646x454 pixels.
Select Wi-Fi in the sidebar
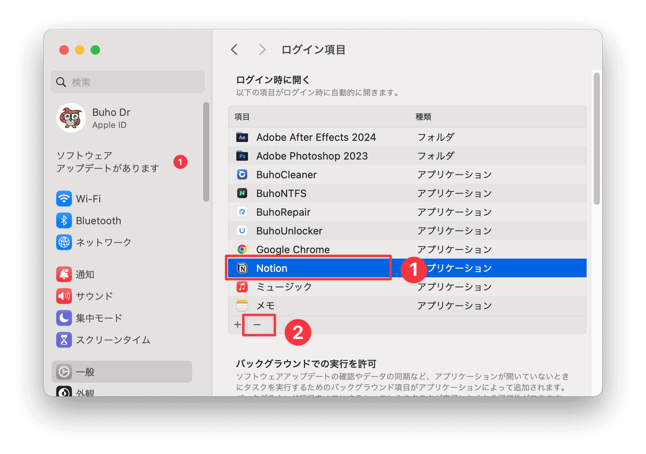click(x=122, y=199)
